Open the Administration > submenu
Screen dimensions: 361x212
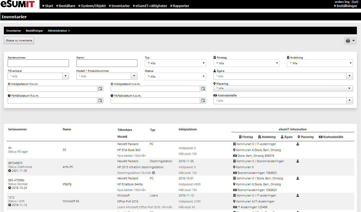tap(59, 31)
